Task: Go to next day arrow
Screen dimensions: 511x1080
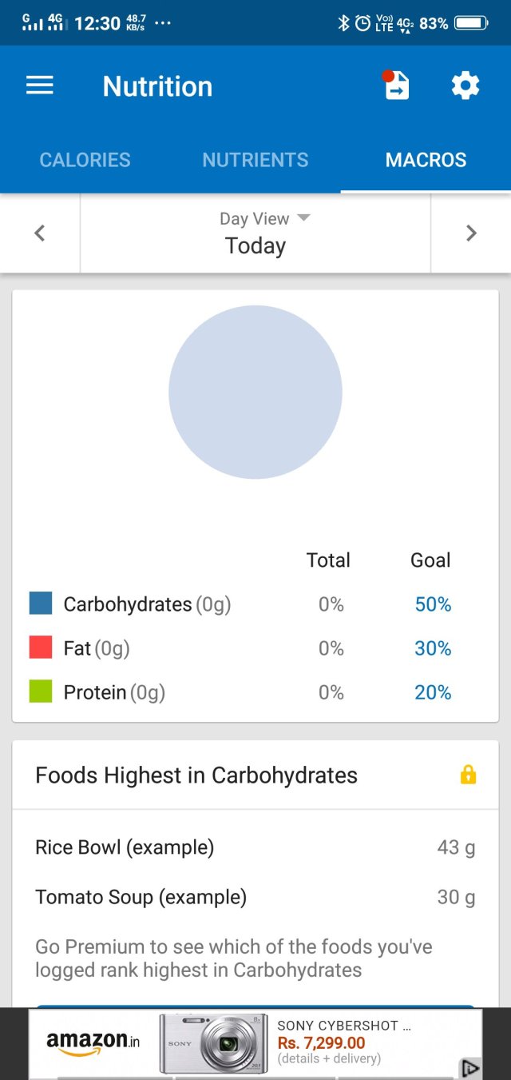Action: tap(471, 233)
